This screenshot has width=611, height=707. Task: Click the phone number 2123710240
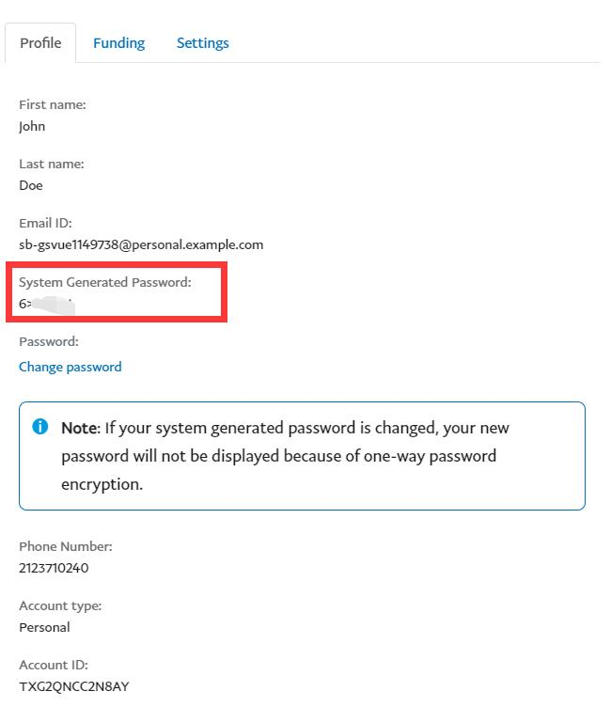[54, 568]
